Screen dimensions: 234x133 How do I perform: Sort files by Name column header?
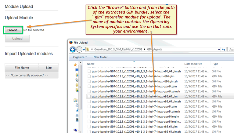tap(91, 64)
